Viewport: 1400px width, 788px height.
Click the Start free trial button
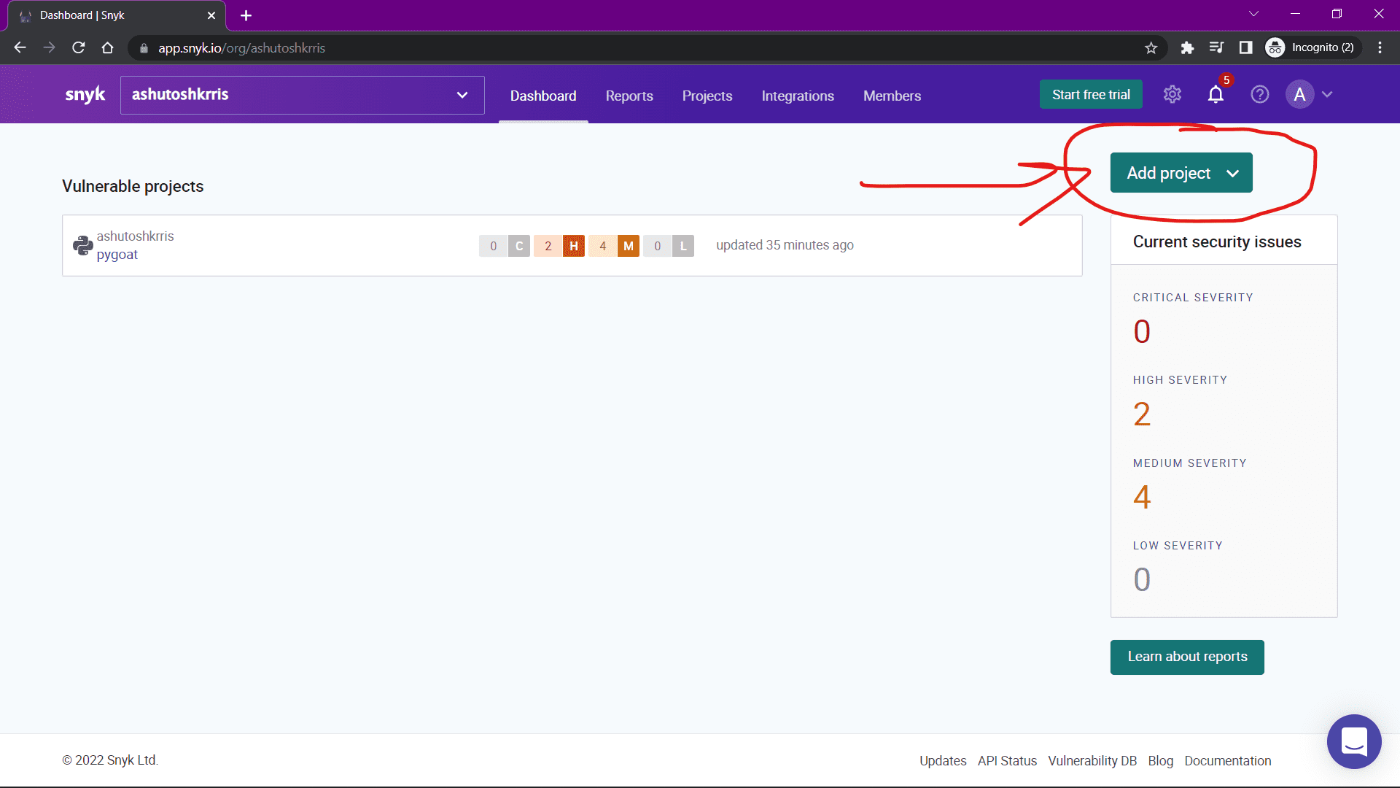(1092, 94)
